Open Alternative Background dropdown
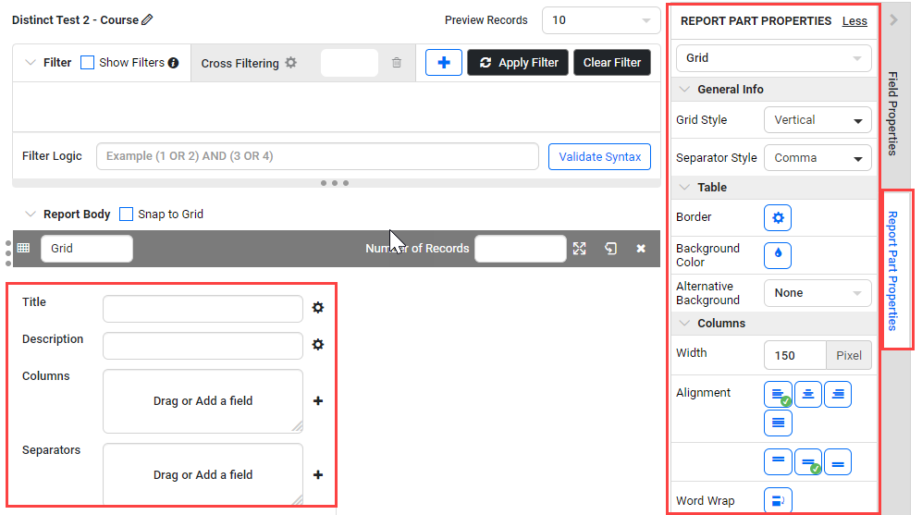922x515 pixels. [818, 293]
